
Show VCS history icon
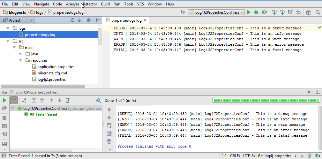pos(290,12)
